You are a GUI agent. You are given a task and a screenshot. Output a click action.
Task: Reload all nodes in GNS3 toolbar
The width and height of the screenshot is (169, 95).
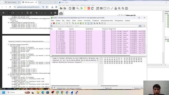92,8
